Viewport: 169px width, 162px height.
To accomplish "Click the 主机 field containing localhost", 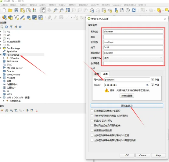I will [133, 42].
